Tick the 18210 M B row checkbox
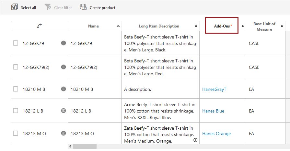290x151 pixels. [16, 89]
